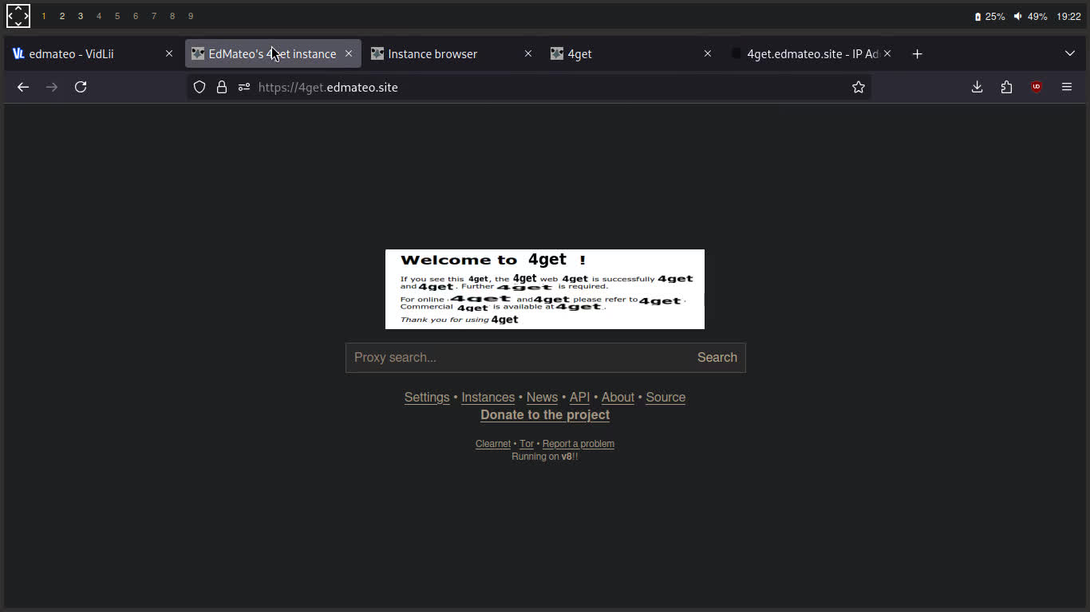Switch to workspace 2

click(62, 16)
